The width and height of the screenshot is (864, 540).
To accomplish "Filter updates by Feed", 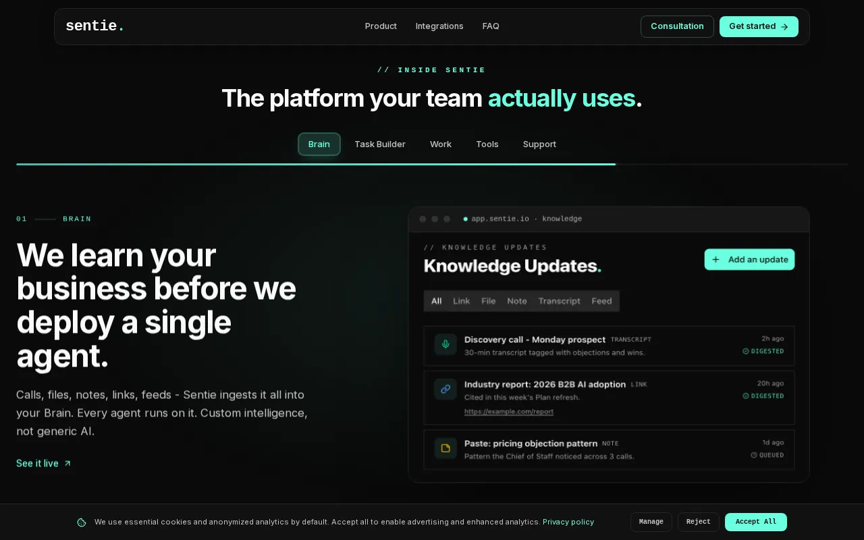I will coord(602,301).
